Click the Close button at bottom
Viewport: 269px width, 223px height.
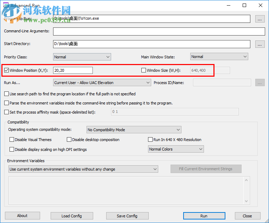[x=248, y=216]
